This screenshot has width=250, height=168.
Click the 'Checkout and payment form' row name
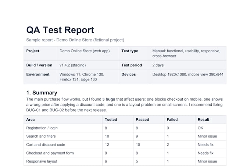tap(50, 153)
